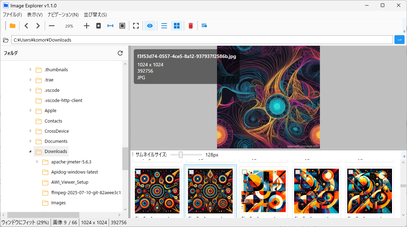Navigate forward using the right arrow icon
The width and height of the screenshot is (407, 227).
37,25
